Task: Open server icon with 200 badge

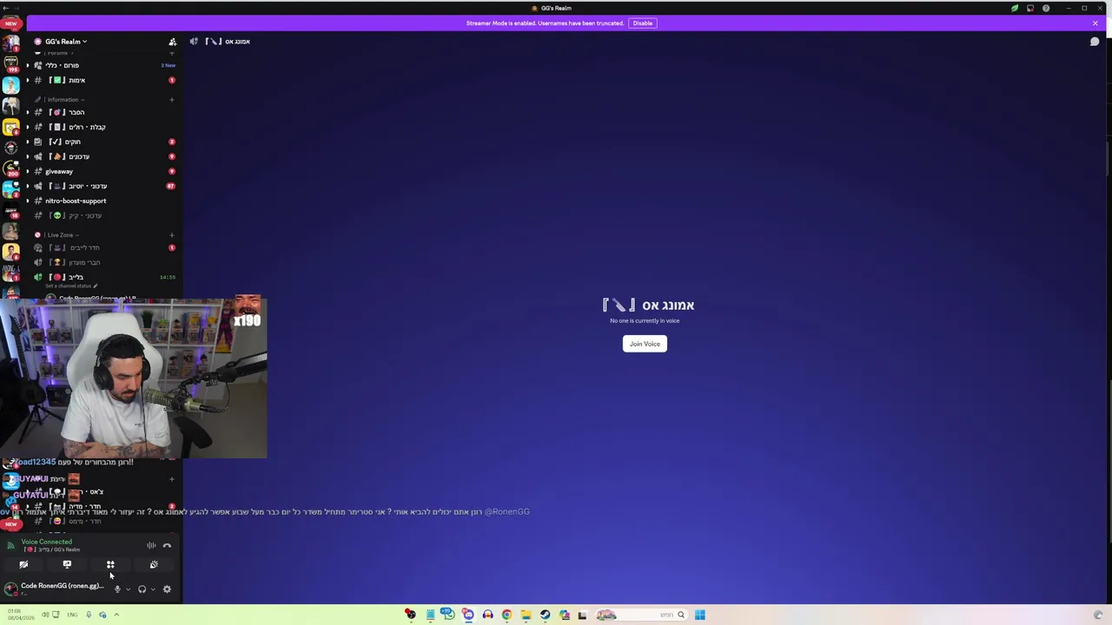Action: [10, 168]
